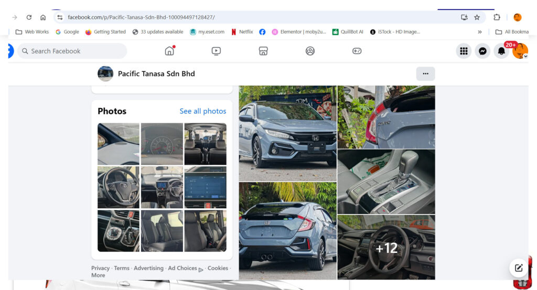Viewport: 537px width, 290px height.
Task: Open the steering wheel photo thumbnail
Action: point(119,187)
